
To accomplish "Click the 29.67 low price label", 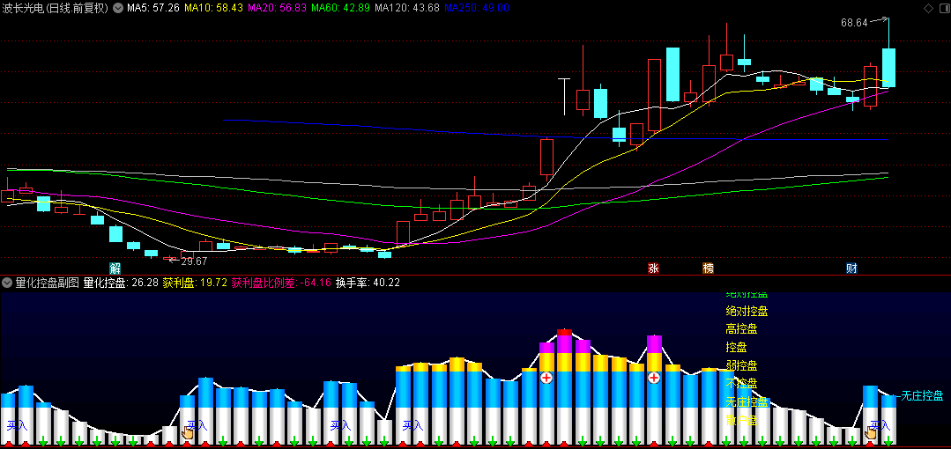I will 194,261.
